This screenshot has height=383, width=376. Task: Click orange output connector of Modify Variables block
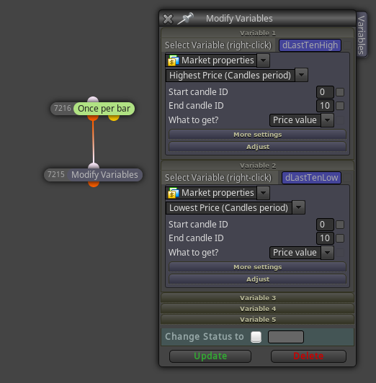(94, 184)
